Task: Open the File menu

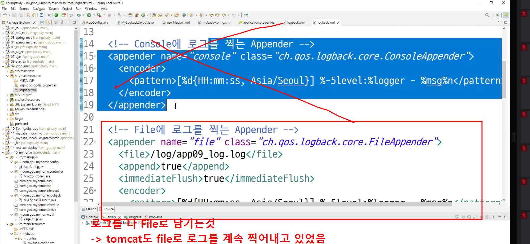Action: tap(4, 9)
